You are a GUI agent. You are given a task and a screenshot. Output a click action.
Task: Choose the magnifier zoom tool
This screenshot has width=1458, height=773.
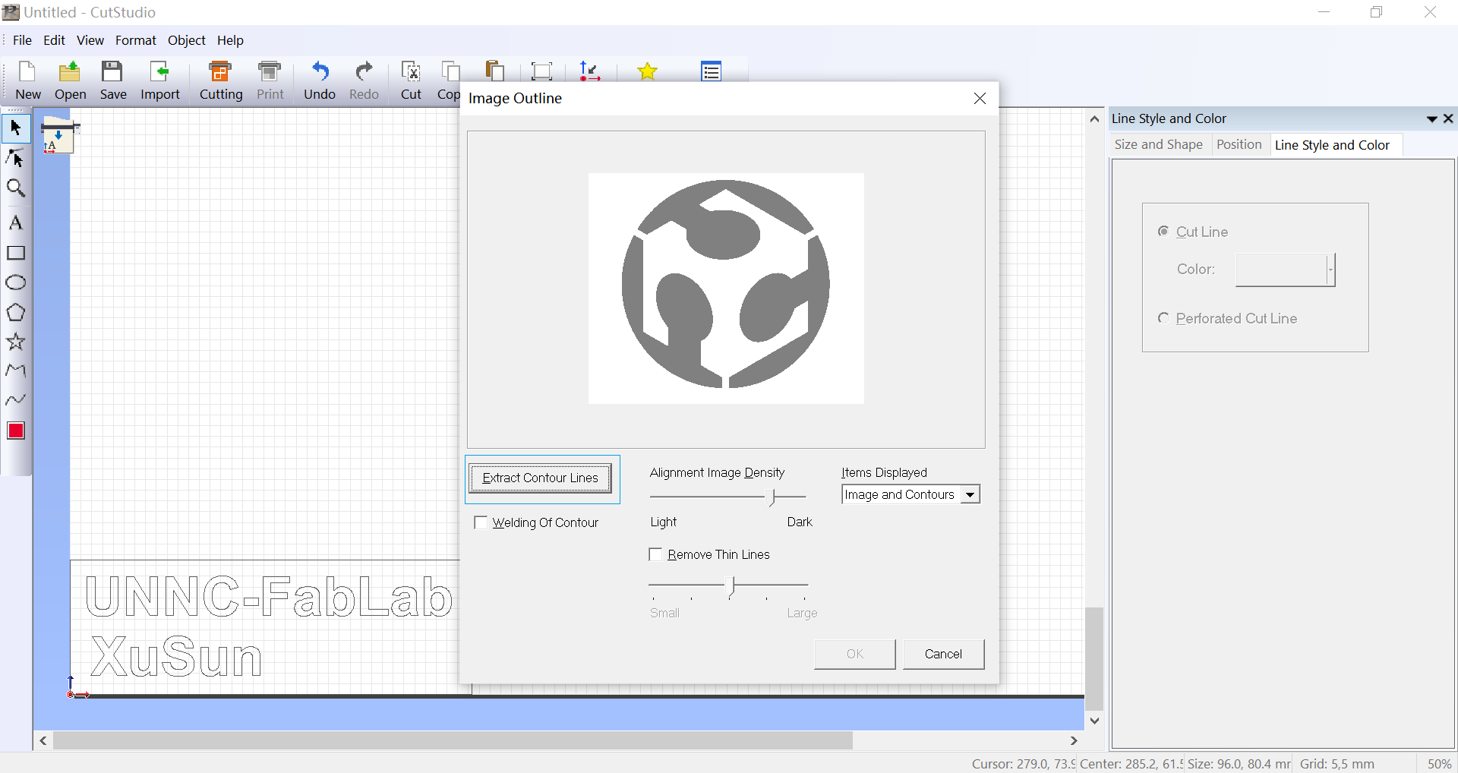[16, 188]
